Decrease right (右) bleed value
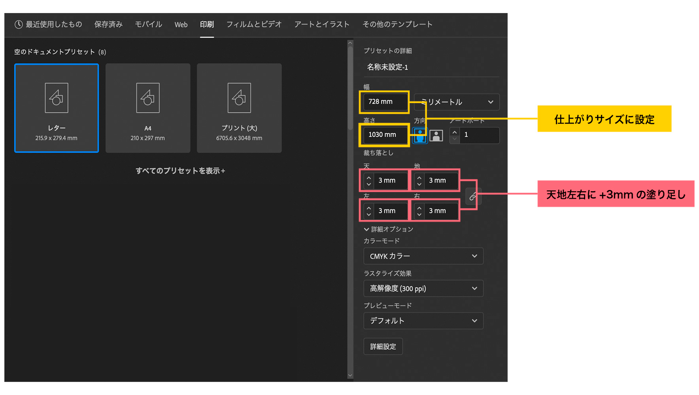Image resolution: width=699 pixels, height=395 pixels. click(419, 214)
